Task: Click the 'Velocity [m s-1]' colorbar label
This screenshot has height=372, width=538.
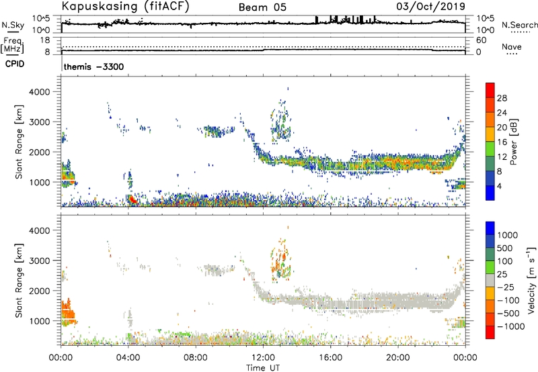Action: (x=531, y=280)
